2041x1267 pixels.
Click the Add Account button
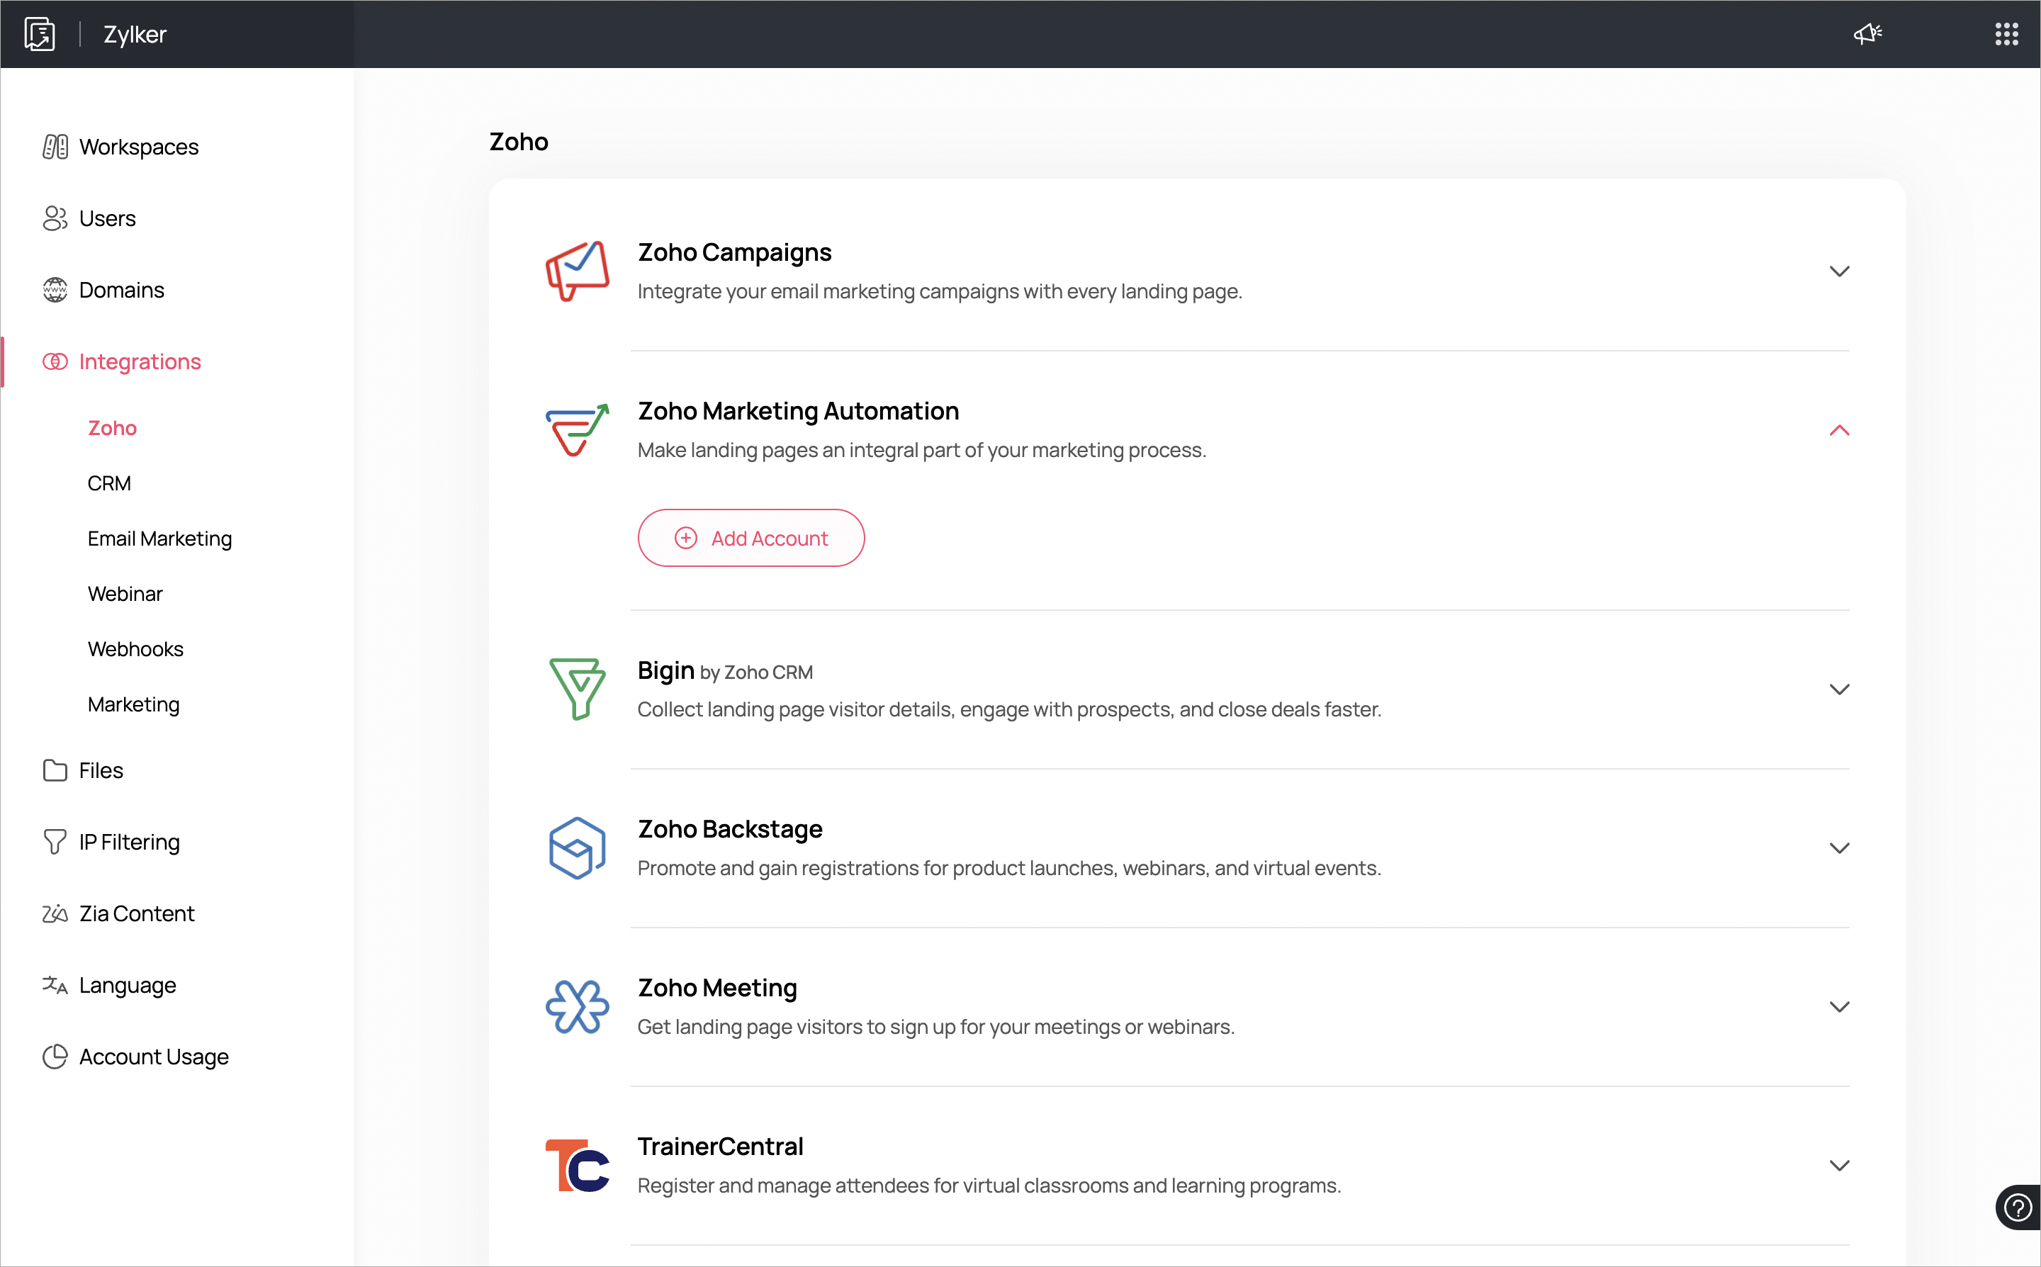pyautogui.click(x=750, y=538)
